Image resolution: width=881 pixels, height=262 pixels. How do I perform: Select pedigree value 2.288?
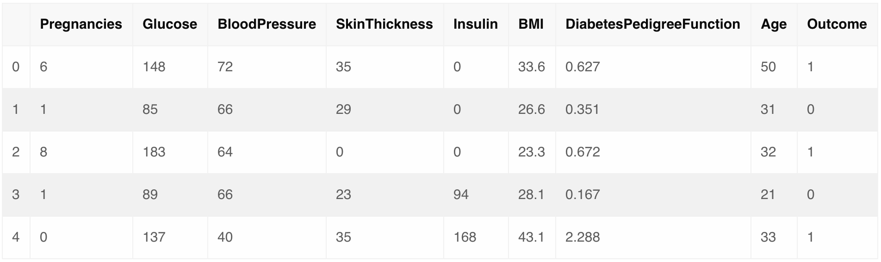pos(583,237)
